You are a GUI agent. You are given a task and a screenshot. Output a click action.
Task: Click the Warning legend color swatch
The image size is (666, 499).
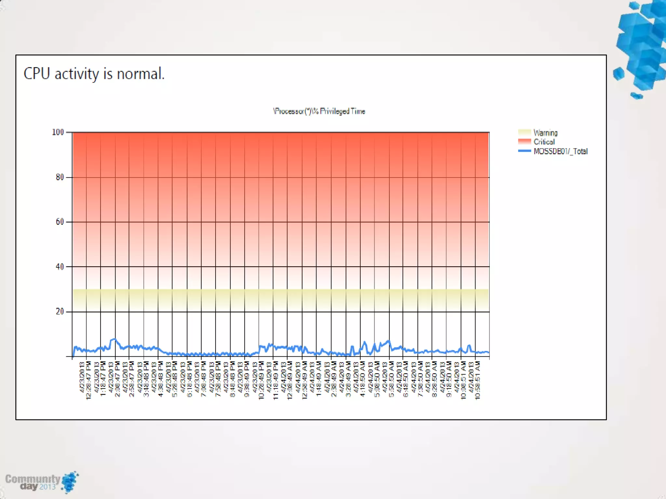point(524,133)
